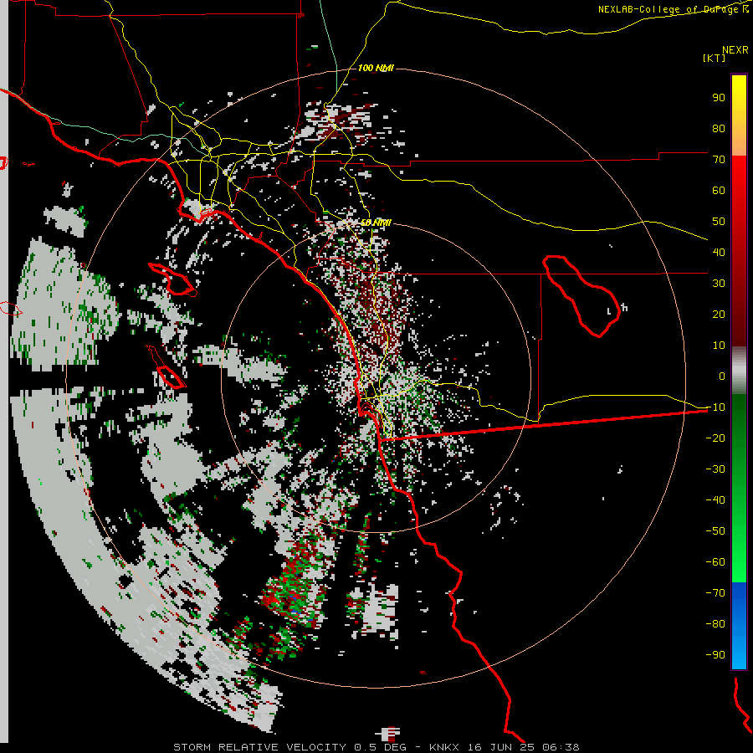Click the KNKX station identifier
Image resolution: width=753 pixels, height=753 pixels.
[444, 747]
